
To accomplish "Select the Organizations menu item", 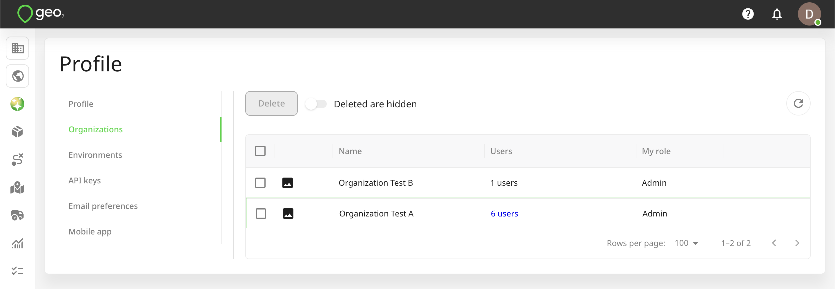I will coord(96,129).
